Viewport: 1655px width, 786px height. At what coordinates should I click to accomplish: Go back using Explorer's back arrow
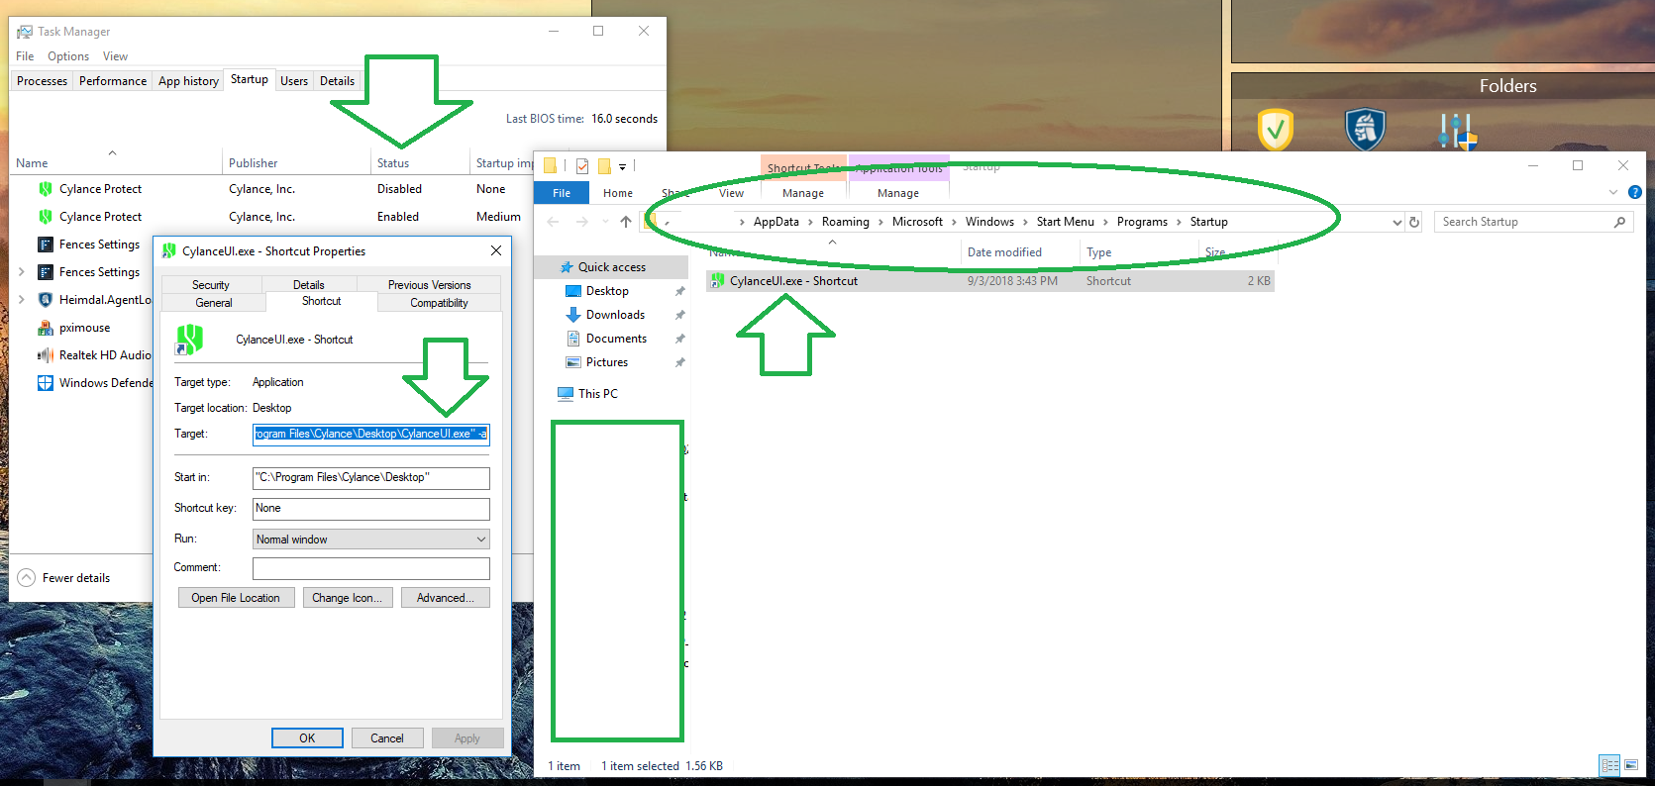pos(554,222)
